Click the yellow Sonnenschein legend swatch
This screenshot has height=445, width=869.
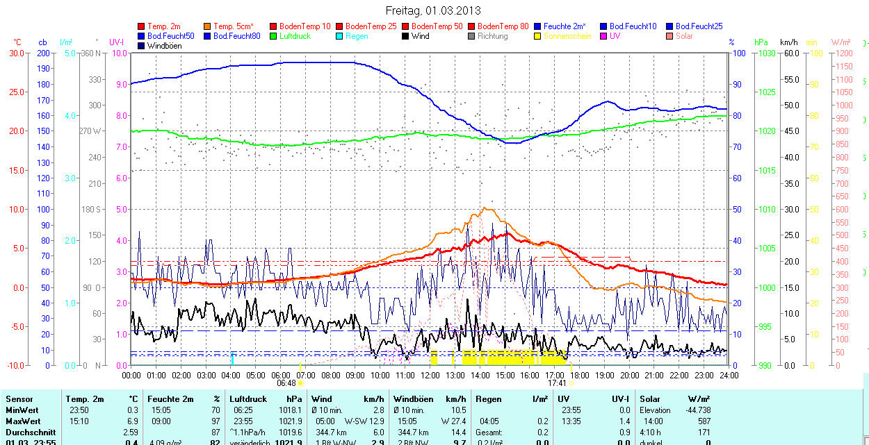coord(537,35)
